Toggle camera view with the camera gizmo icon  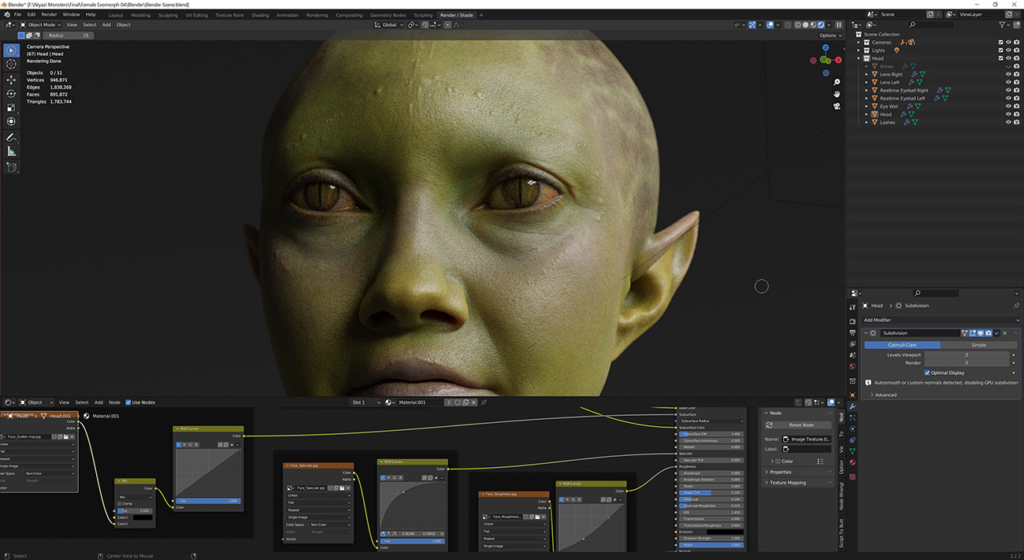837,106
